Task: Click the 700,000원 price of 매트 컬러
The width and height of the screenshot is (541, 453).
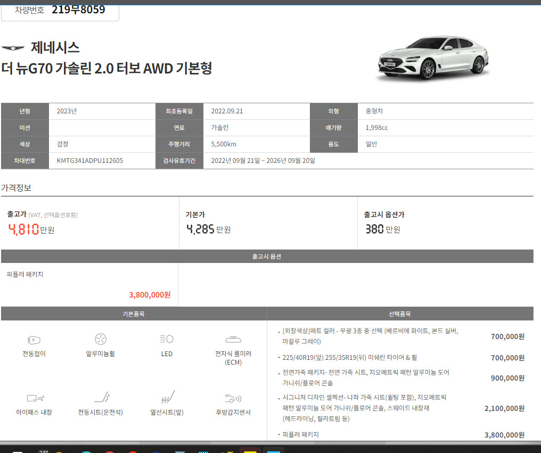Action: tap(507, 336)
